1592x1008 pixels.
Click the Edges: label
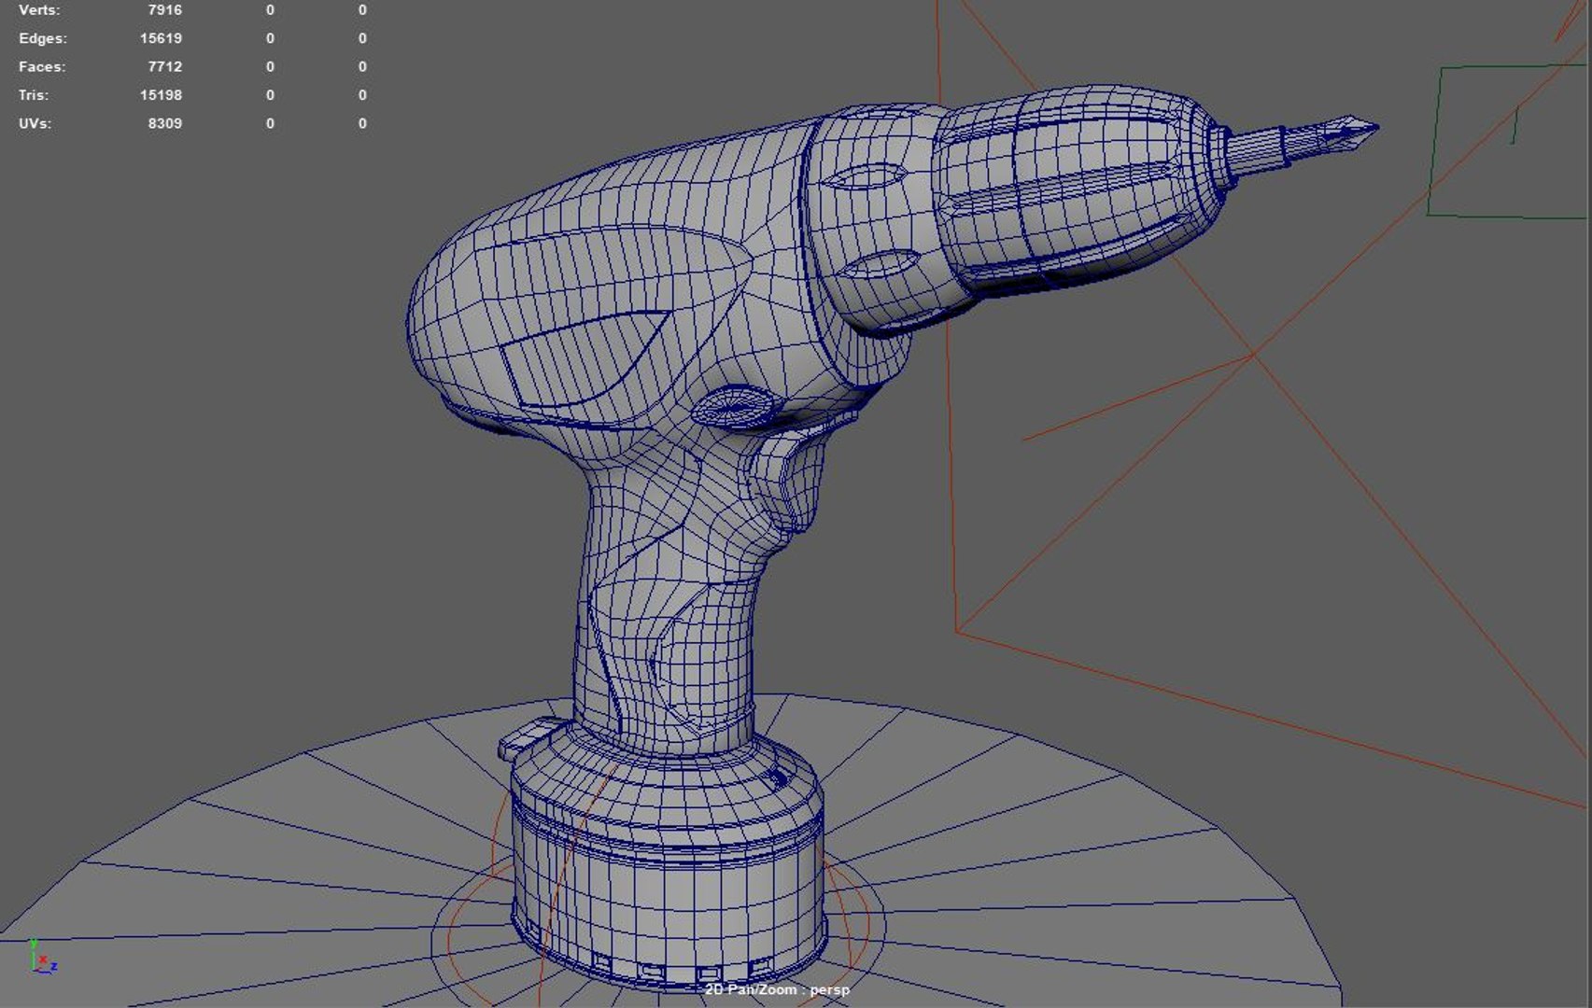[x=43, y=38]
